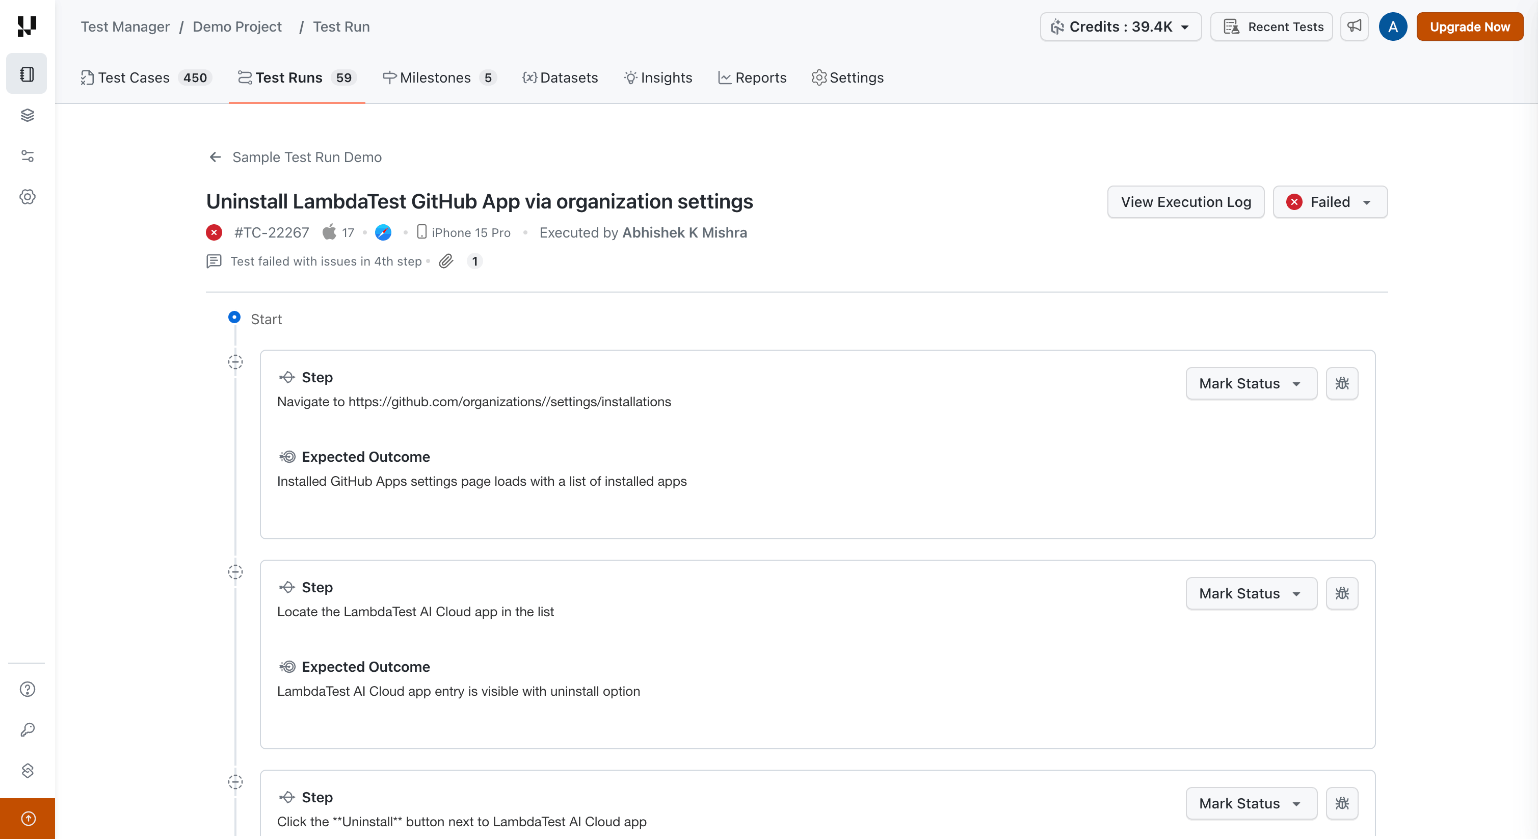Expand the Credits dropdown
The height and width of the screenshot is (839, 1538).
click(1120, 27)
